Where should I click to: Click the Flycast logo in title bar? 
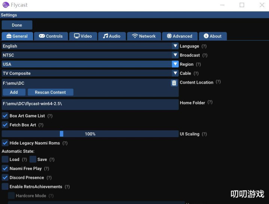(6, 5)
